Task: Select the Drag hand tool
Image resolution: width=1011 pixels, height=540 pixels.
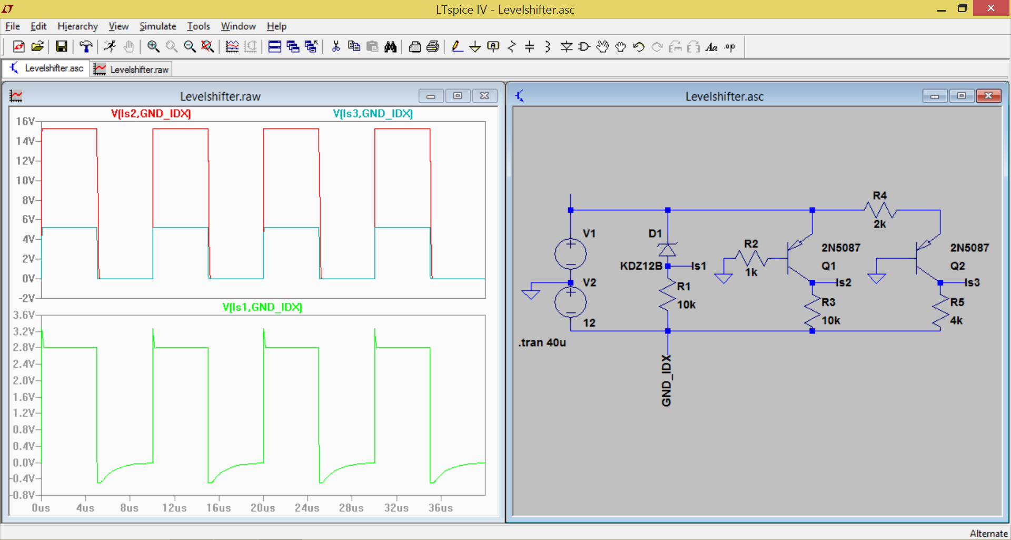Action: pyautogui.click(x=621, y=47)
